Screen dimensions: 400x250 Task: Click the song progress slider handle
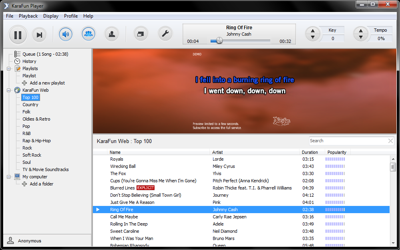tap(219, 40)
